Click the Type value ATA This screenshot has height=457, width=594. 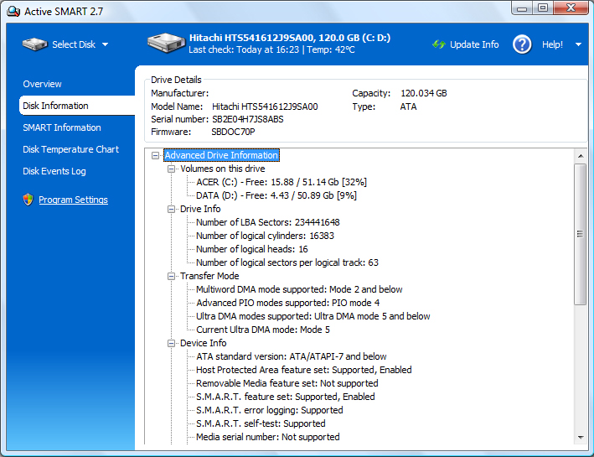pos(408,106)
